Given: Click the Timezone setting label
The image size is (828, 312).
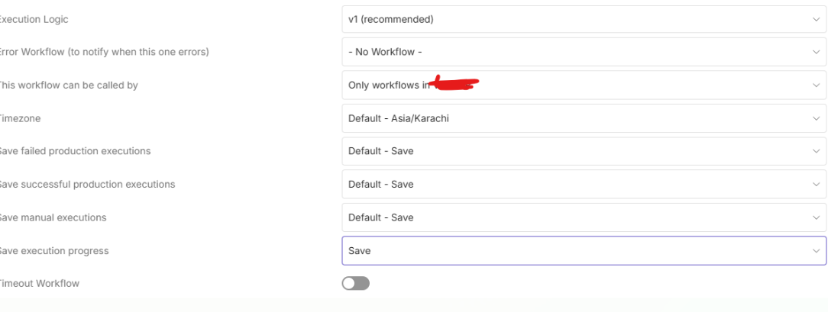Looking at the screenshot, I should point(21,118).
